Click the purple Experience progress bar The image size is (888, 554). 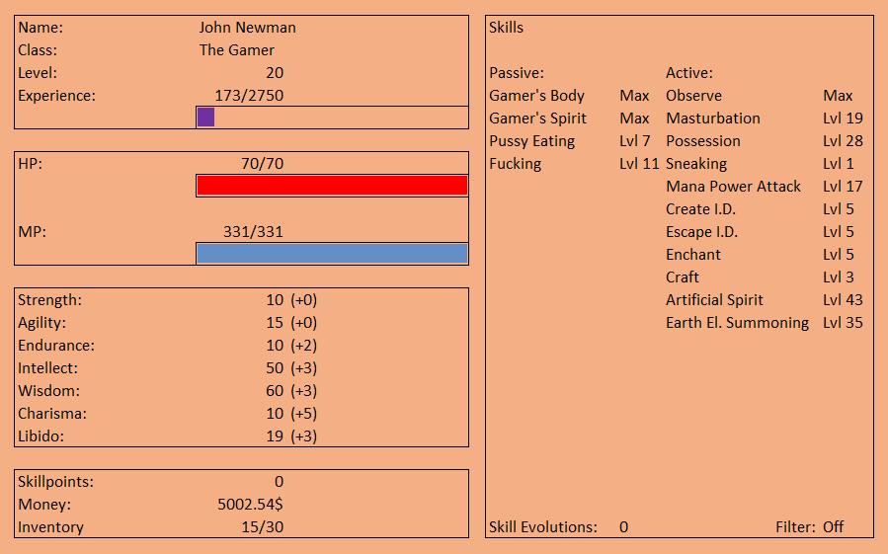205,118
